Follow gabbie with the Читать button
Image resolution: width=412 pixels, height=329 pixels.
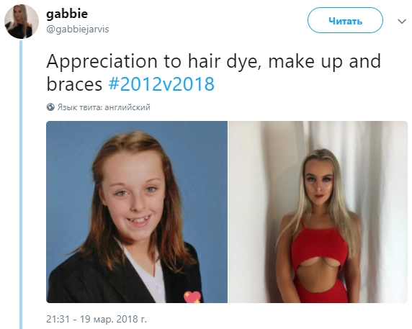(345, 20)
